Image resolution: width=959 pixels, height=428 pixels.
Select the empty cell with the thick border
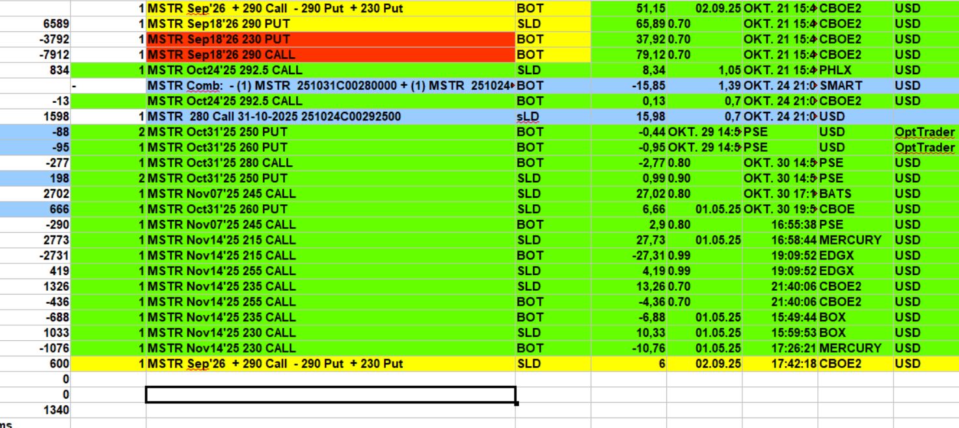331,394
